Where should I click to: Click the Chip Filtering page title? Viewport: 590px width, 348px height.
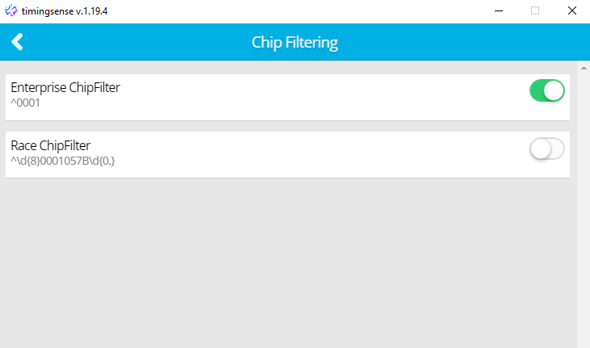click(295, 43)
